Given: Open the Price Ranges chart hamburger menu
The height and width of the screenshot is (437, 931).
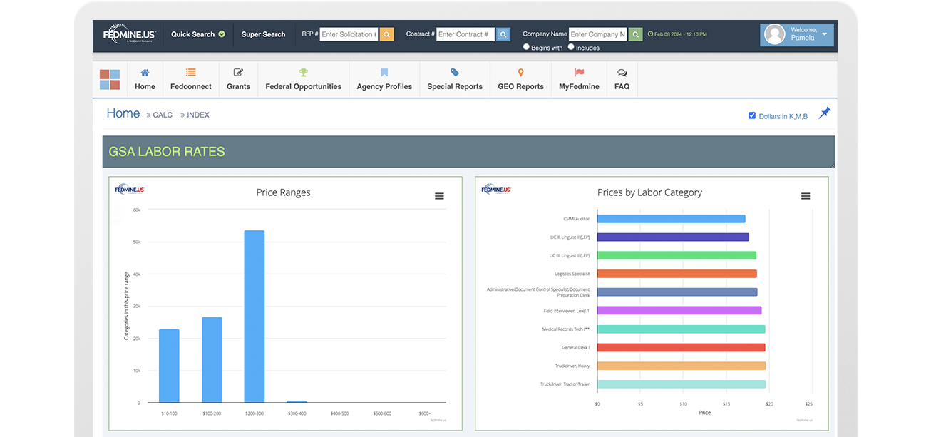Looking at the screenshot, I should [439, 196].
